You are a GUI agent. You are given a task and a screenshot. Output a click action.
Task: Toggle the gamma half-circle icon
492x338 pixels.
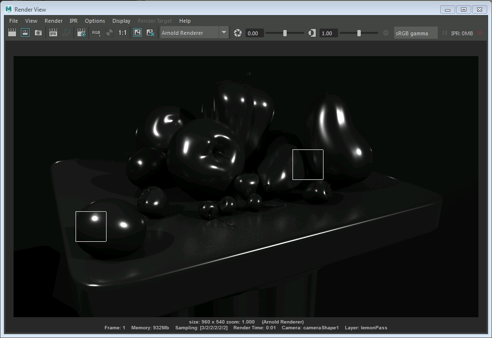tap(312, 33)
